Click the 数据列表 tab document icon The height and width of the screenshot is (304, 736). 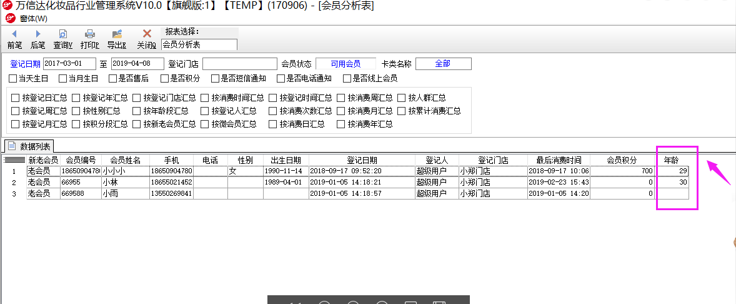pyautogui.click(x=12, y=146)
